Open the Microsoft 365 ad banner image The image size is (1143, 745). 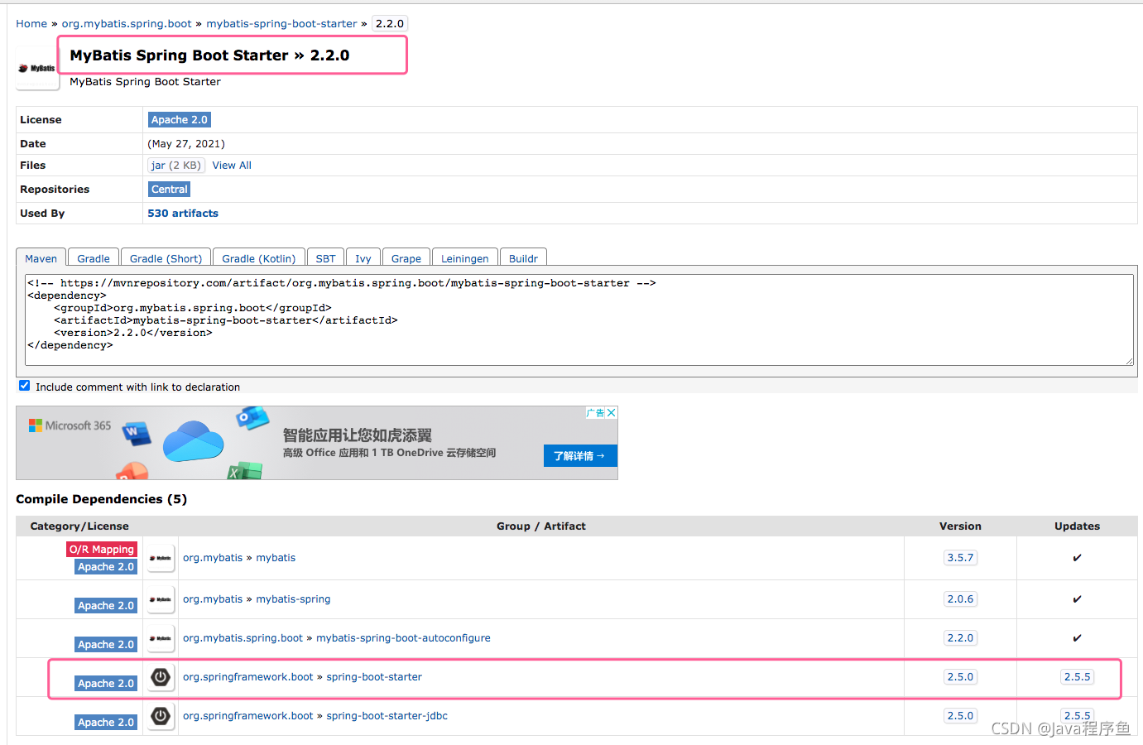317,443
